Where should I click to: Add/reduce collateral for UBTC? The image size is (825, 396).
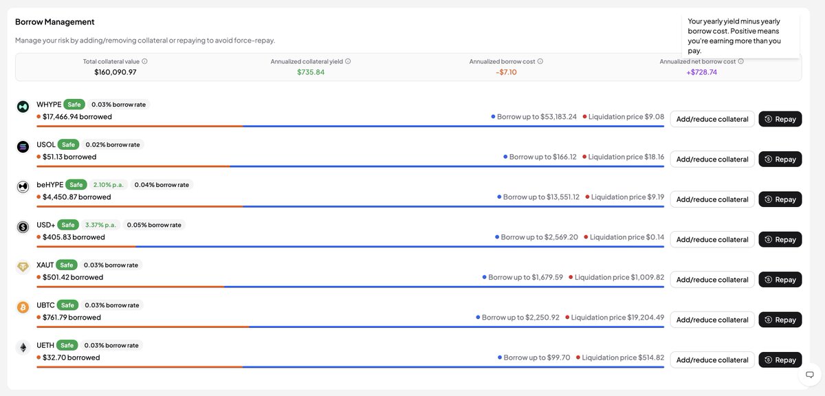click(x=712, y=320)
